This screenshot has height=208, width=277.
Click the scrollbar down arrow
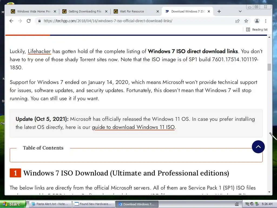click(269, 192)
